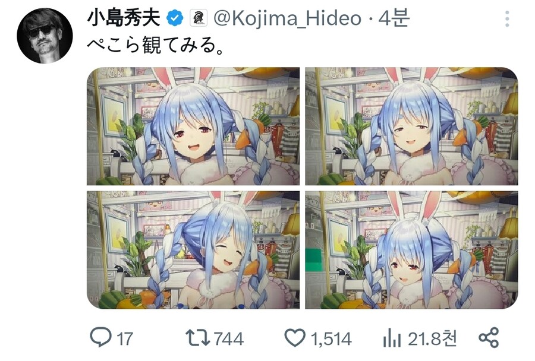Viewport: 535px width, 361px height.
Task: Click the retweet arrows icon
Action: tap(197, 337)
